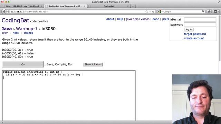Image resolution: width=221 pixels, height=124 pixels.
Task: Click the in3050 problem title text
Action: tap(48, 29)
